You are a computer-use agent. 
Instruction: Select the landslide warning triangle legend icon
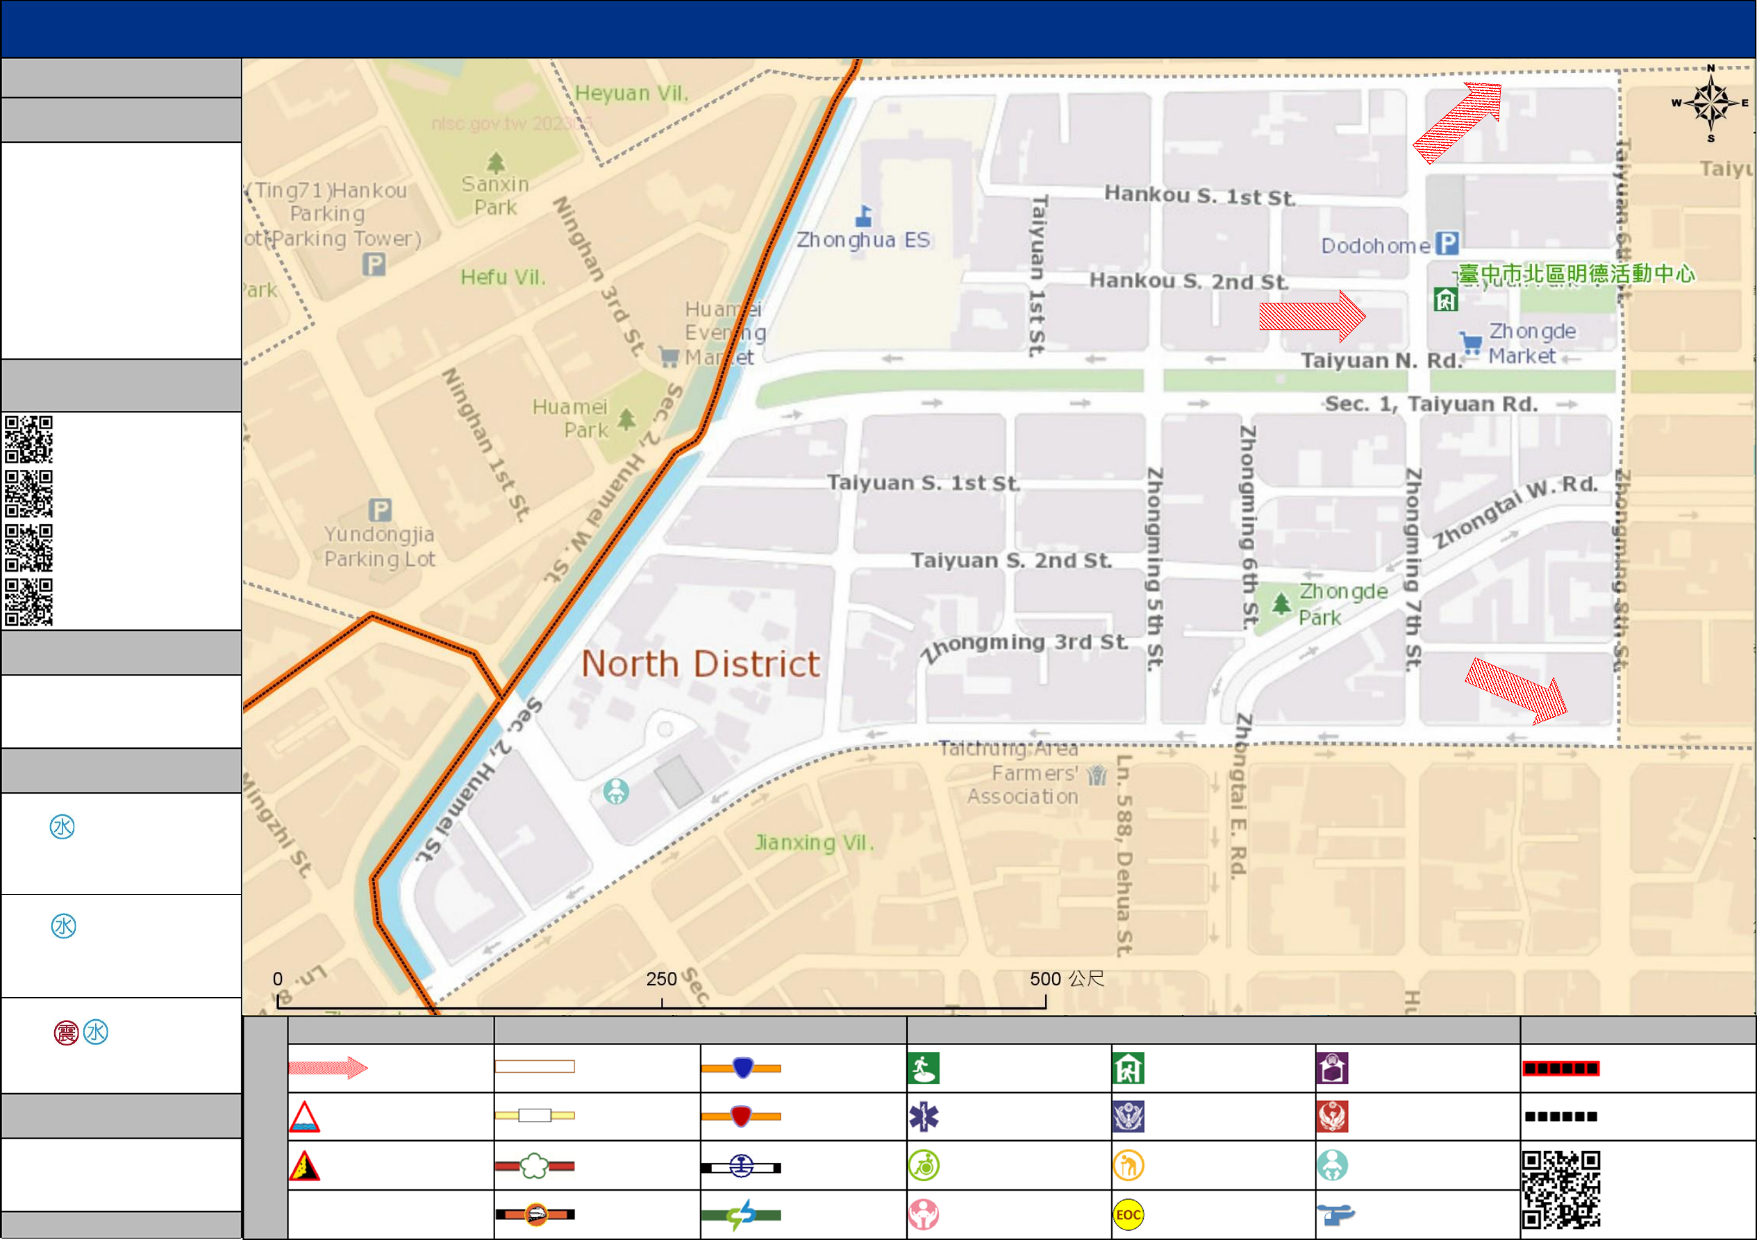coord(305,1166)
